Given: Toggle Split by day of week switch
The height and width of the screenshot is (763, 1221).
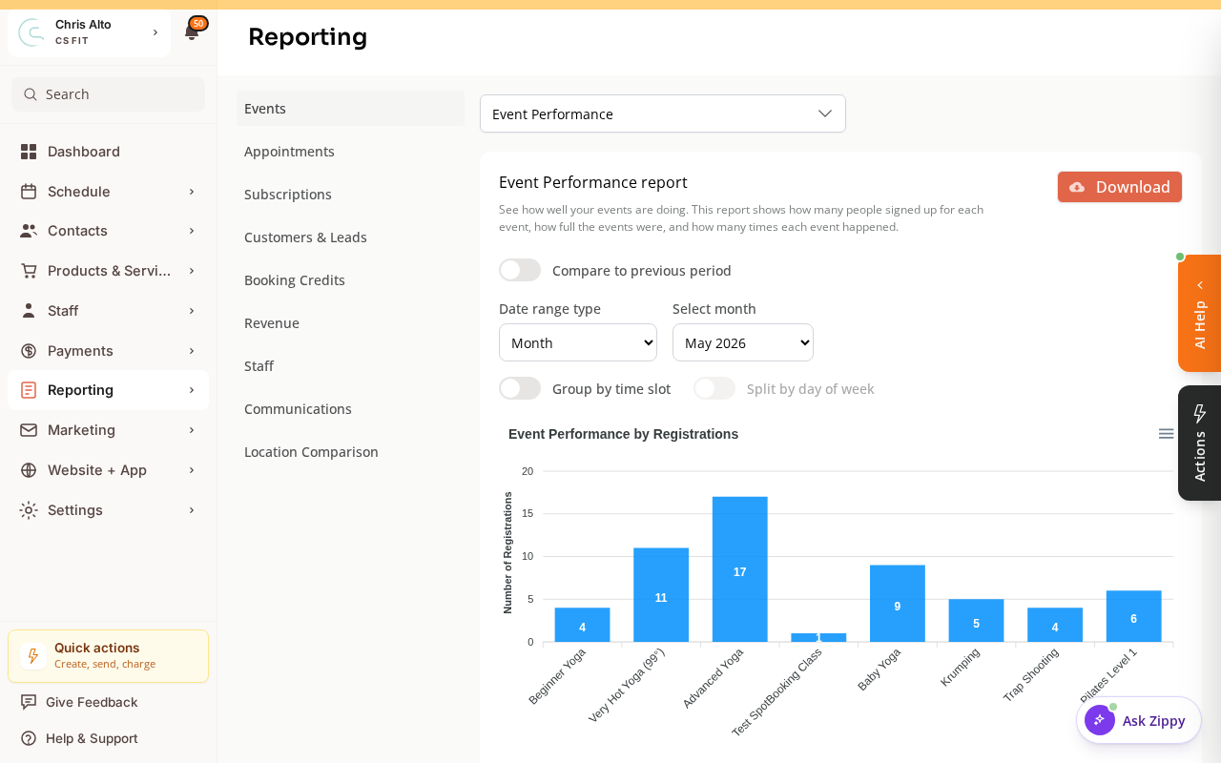Looking at the screenshot, I should [714, 388].
